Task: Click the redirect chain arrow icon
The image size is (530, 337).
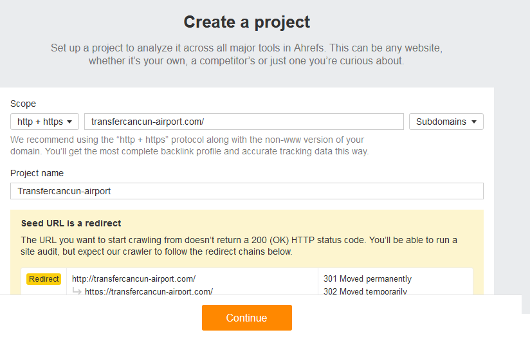Action: 77,291
